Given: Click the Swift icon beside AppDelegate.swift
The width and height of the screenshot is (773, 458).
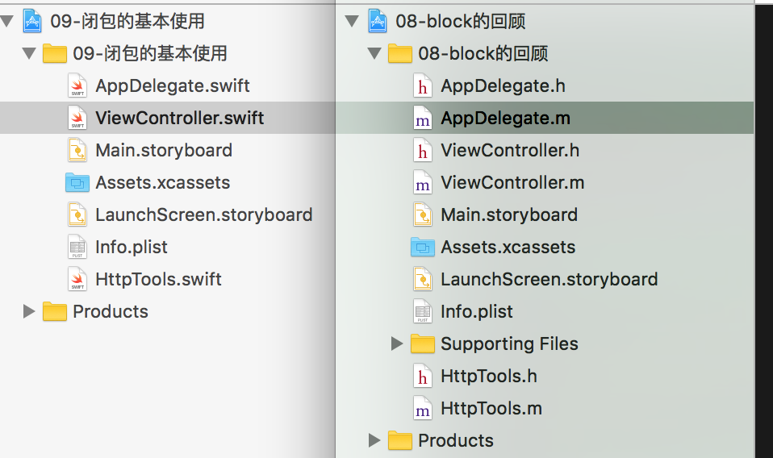Looking at the screenshot, I should (x=77, y=86).
